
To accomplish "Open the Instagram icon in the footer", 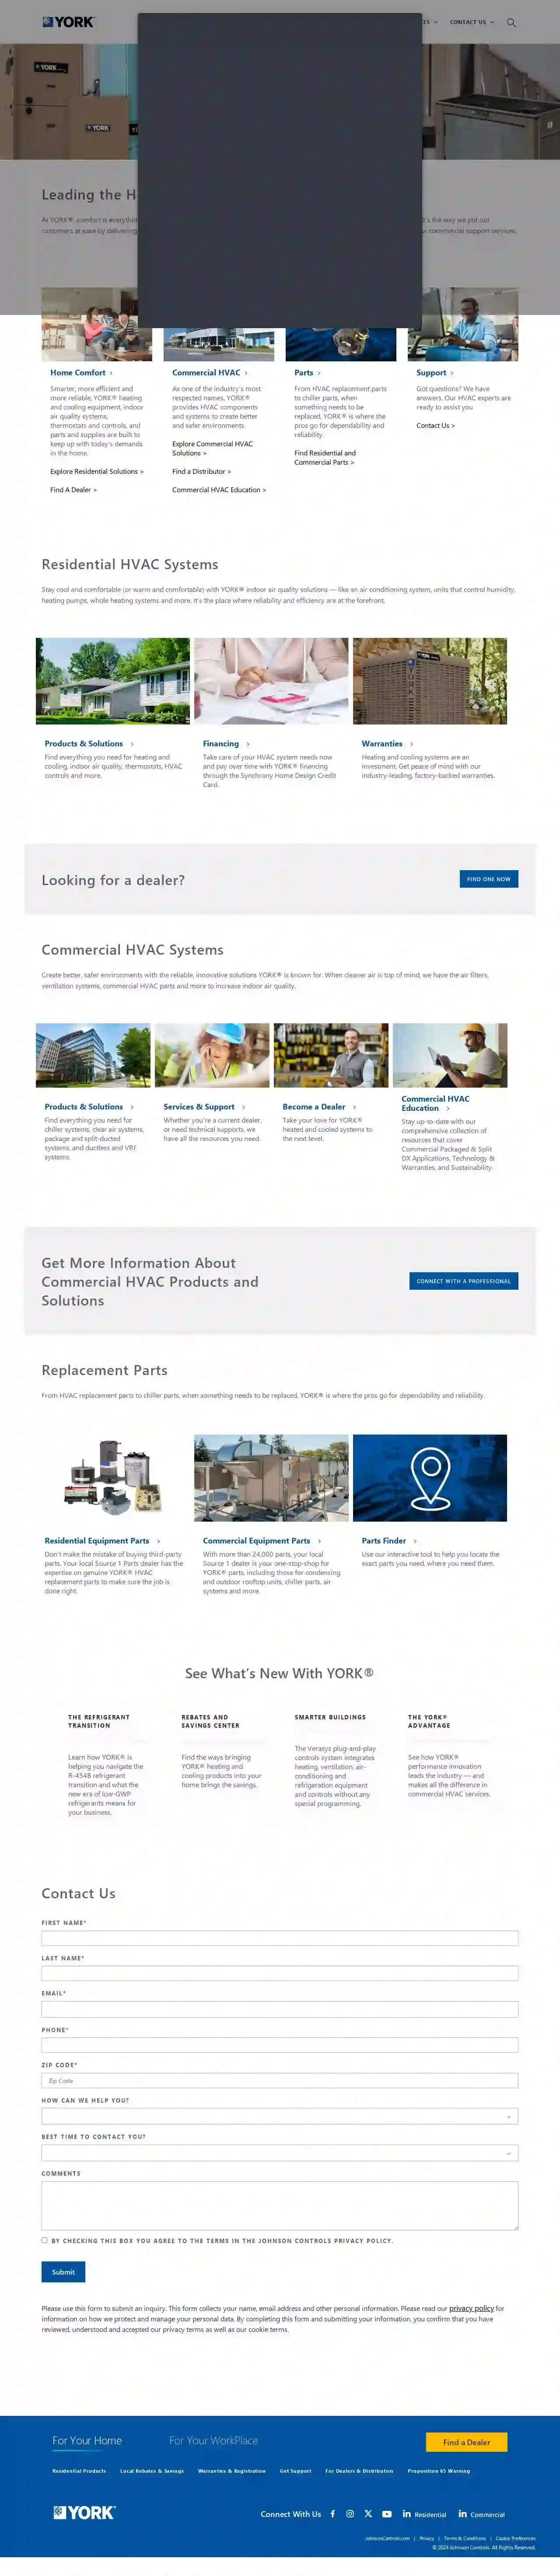I will pos(350,2513).
